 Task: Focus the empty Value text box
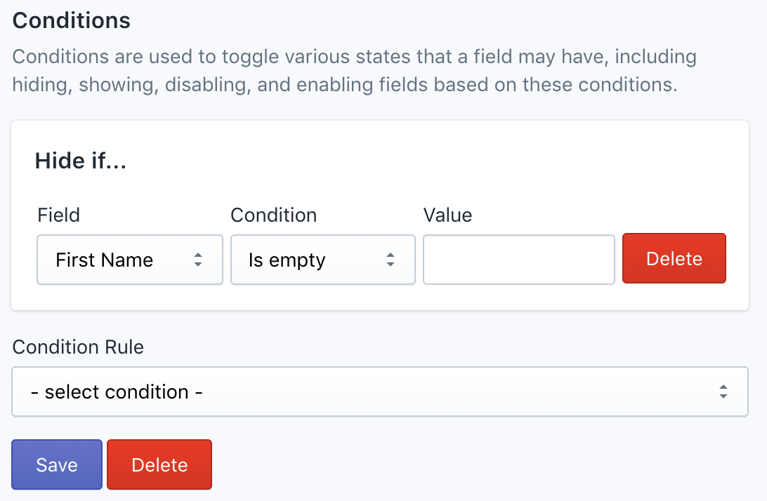coord(518,260)
